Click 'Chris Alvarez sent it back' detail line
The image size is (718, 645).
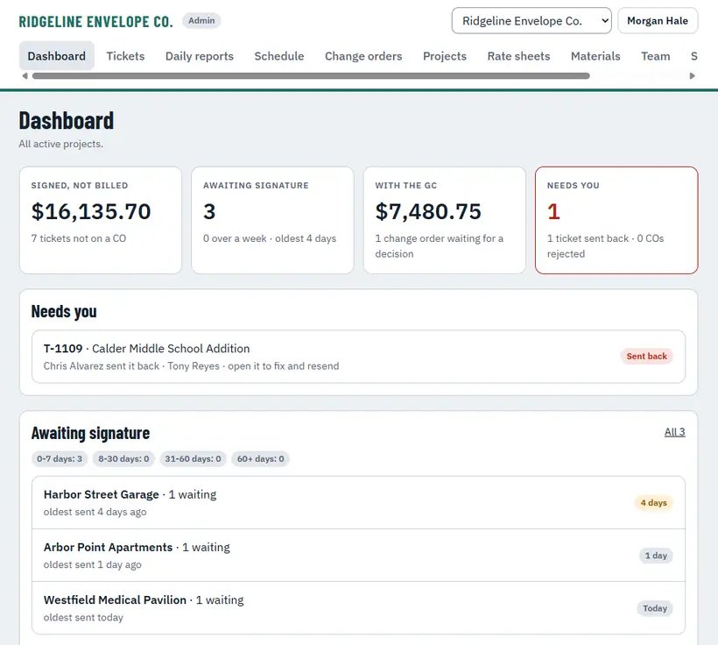click(x=192, y=365)
